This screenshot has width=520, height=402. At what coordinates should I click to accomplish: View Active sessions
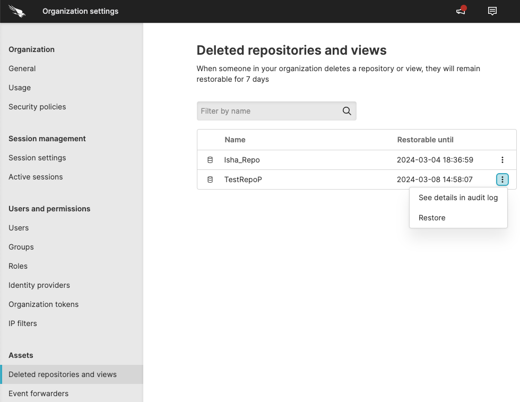point(36,177)
